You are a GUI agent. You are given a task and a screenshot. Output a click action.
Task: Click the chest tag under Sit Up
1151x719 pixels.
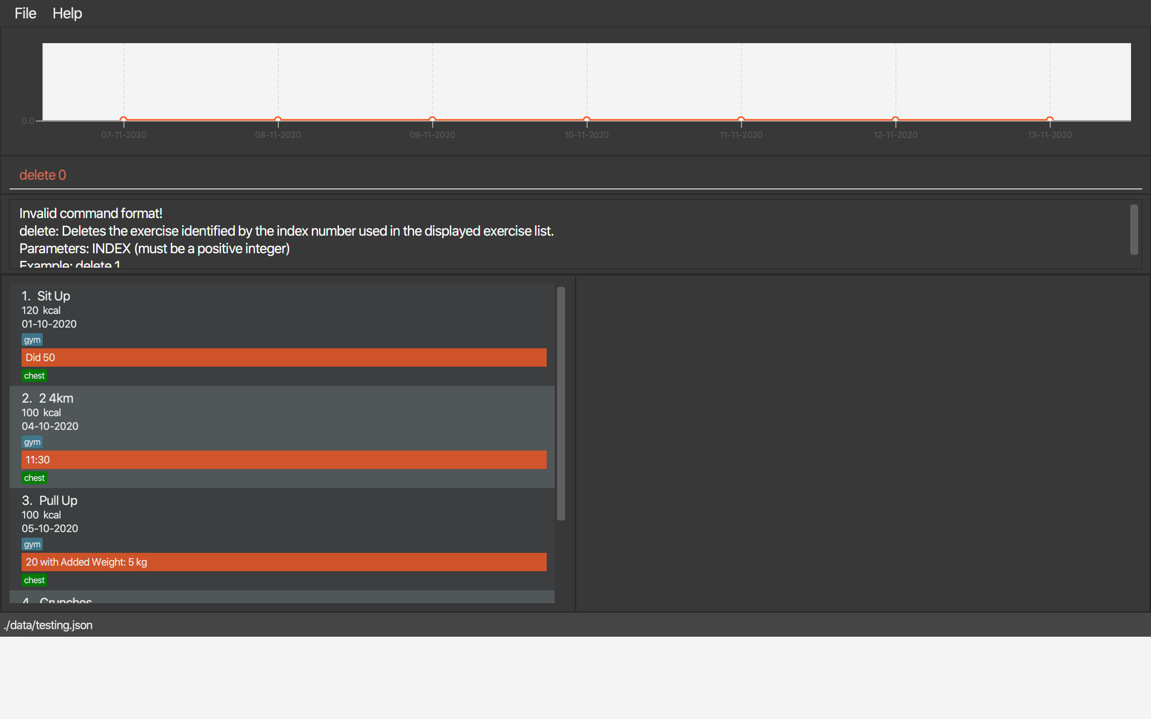click(34, 375)
